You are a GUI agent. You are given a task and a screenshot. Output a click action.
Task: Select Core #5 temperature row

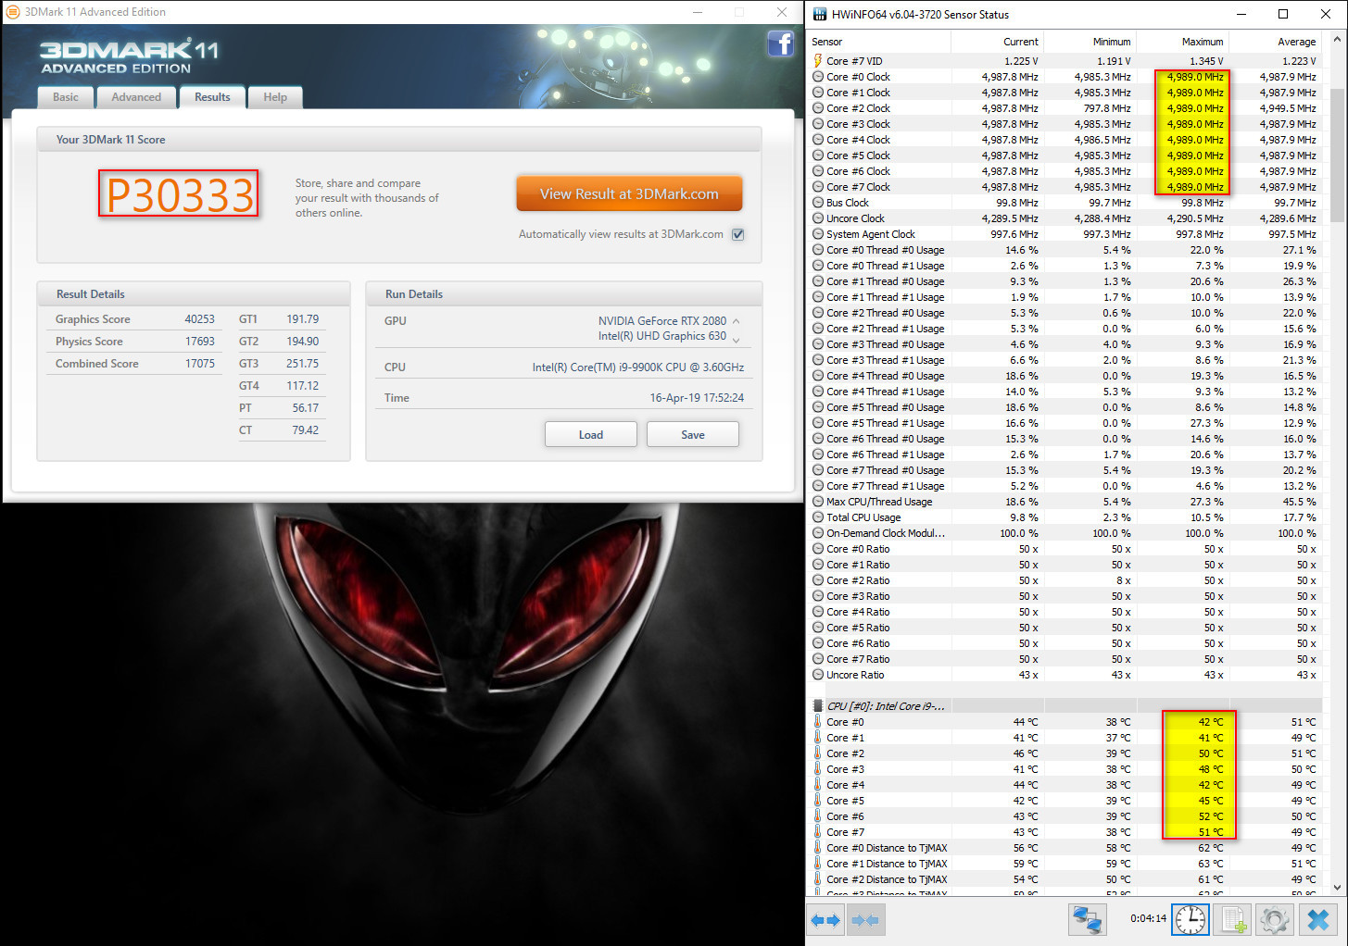click(1065, 801)
